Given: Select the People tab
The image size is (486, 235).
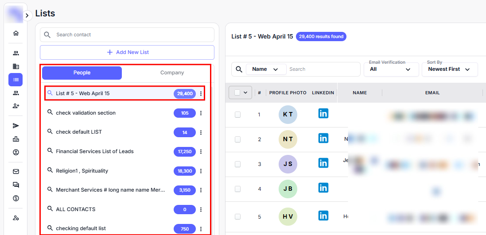Looking at the screenshot, I should coord(82,73).
